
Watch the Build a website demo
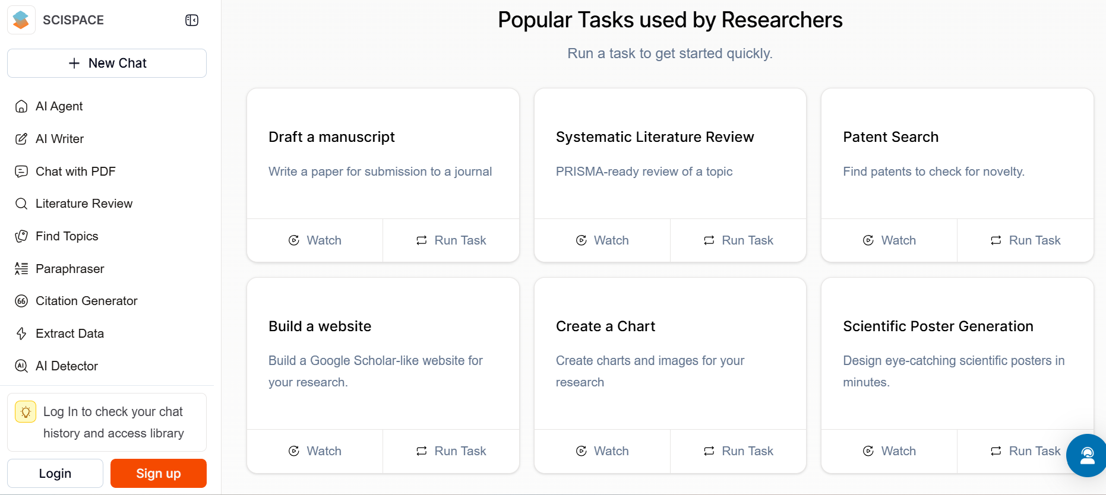315,451
